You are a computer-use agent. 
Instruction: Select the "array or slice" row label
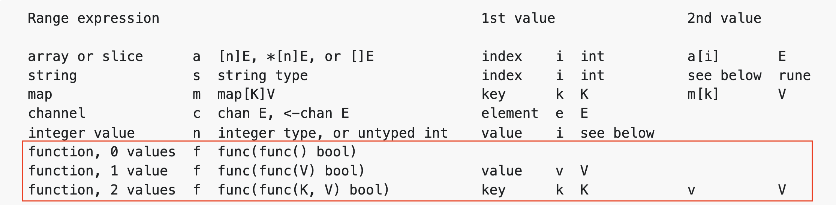click(85, 56)
